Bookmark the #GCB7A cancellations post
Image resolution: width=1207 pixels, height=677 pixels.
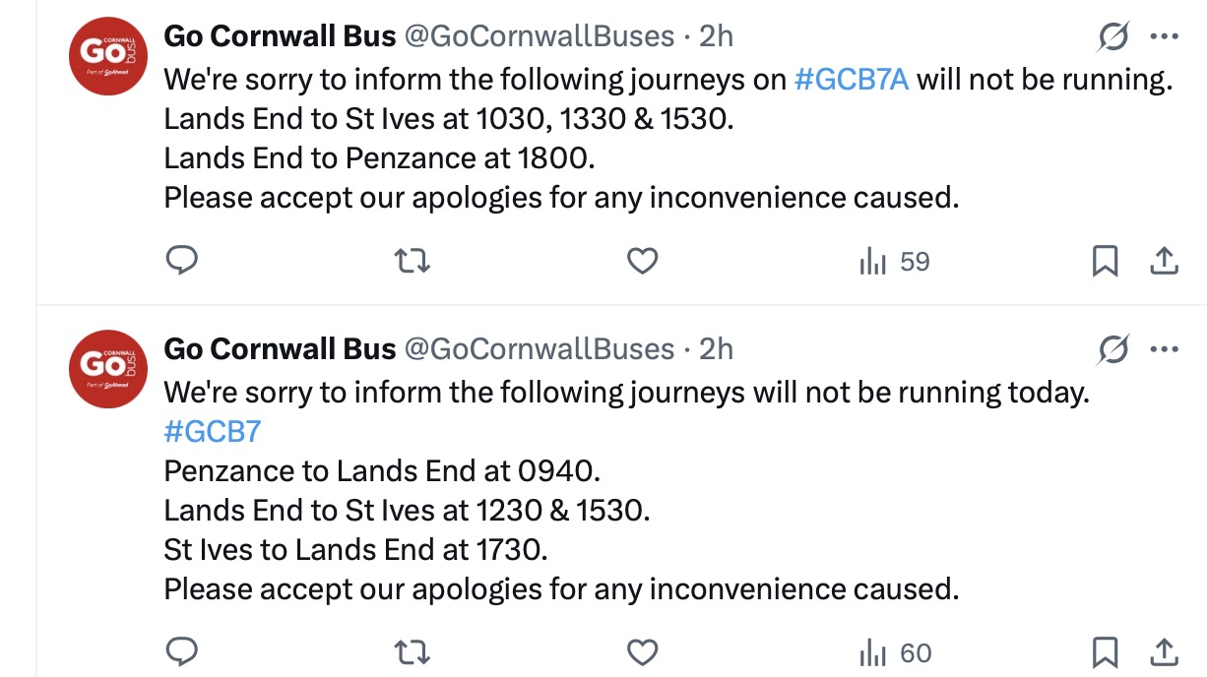[x=1107, y=261]
